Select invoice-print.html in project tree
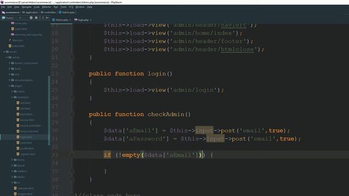The image size is (349, 196). (x=29, y=126)
